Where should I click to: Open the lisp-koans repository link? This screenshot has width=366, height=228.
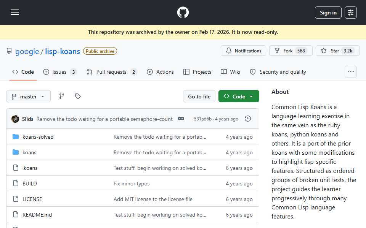(x=63, y=51)
